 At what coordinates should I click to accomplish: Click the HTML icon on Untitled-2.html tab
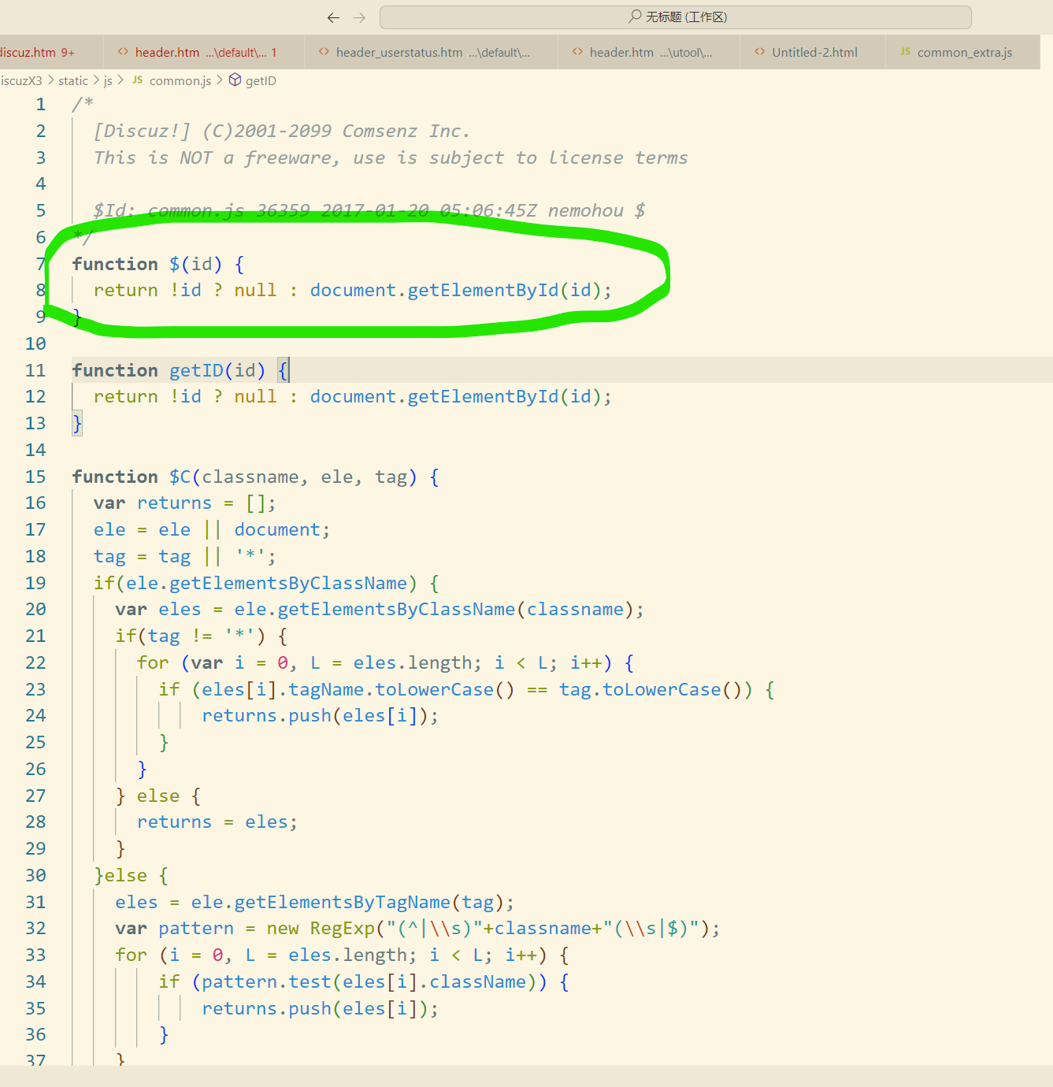pos(759,52)
